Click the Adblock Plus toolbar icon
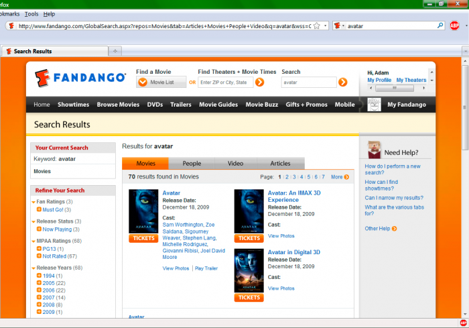This screenshot has height=328, width=469. [454, 25]
